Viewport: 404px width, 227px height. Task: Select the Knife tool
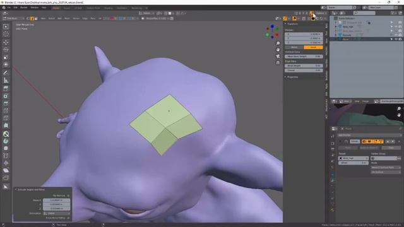6,126
